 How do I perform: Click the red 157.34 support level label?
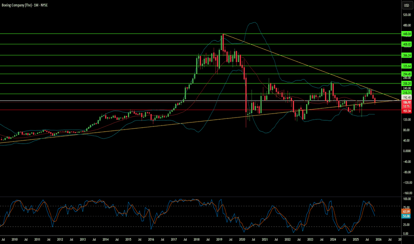click(406, 110)
